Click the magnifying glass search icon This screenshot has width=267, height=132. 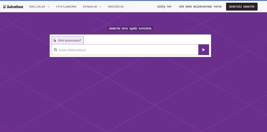click(x=55, y=50)
